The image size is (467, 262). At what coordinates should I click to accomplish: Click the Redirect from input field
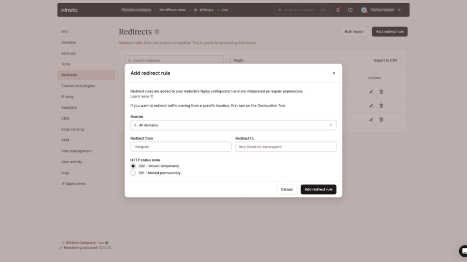tap(181, 147)
